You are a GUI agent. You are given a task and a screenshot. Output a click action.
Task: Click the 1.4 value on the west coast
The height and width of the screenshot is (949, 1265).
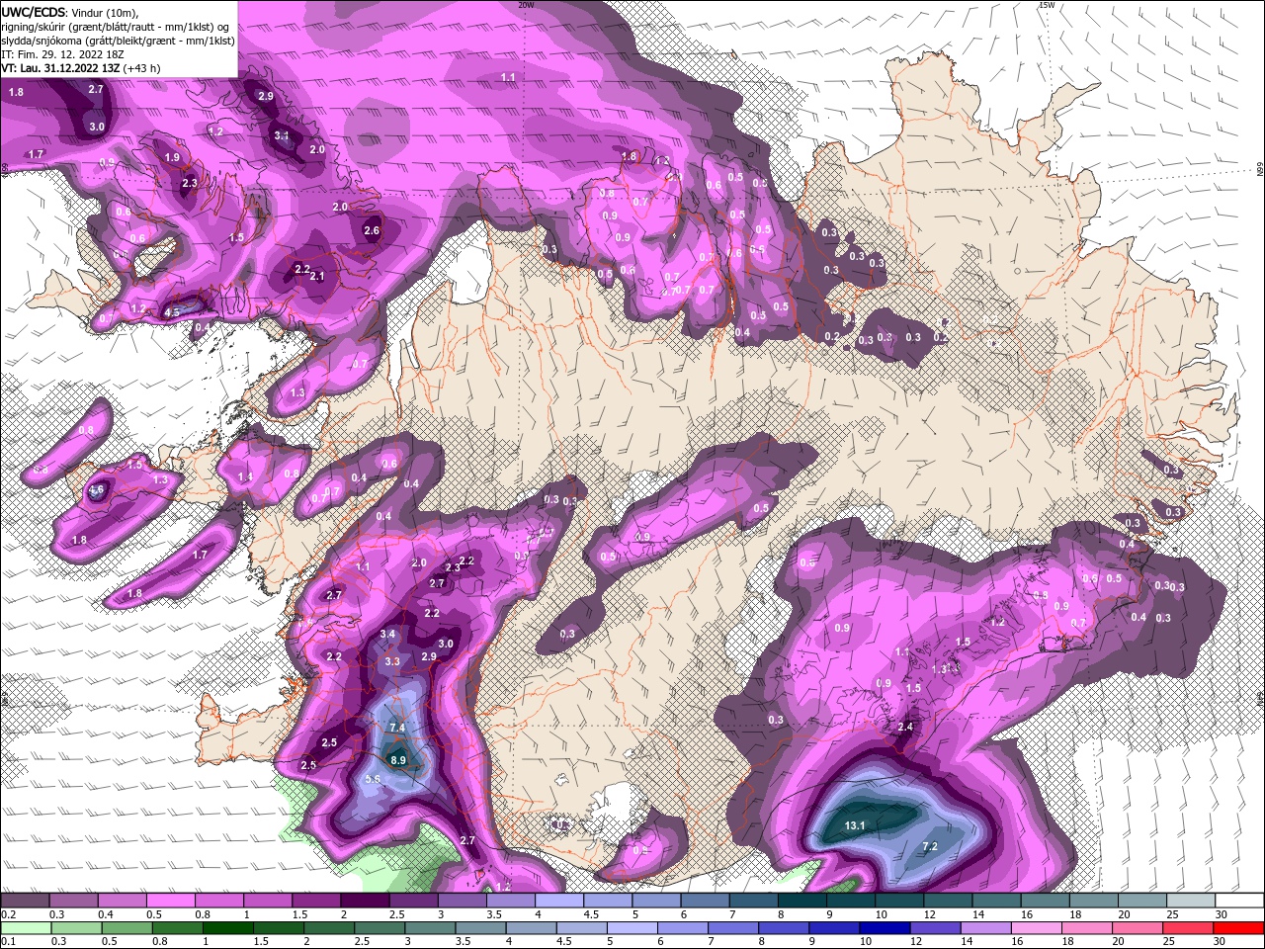click(245, 476)
